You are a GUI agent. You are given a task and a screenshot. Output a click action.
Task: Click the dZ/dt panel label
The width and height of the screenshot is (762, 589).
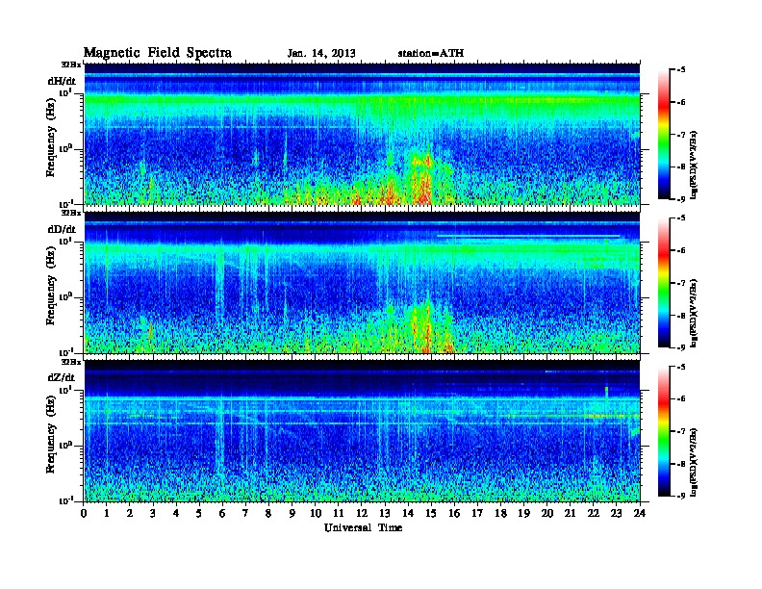click(x=62, y=377)
